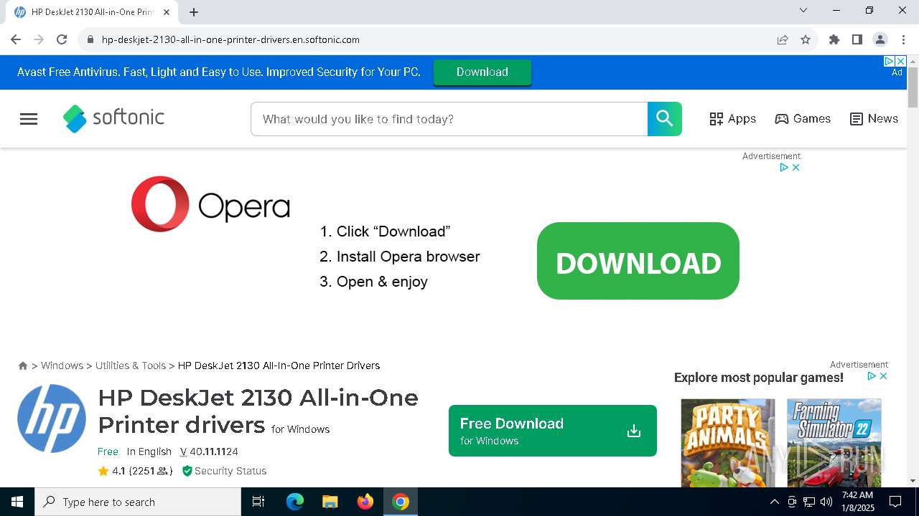Viewport: 919px width, 516px height.
Task: Click the search input field
Action: (x=449, y=119)
